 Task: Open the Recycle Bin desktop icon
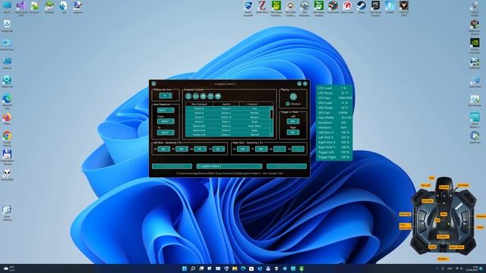[7, 26]
